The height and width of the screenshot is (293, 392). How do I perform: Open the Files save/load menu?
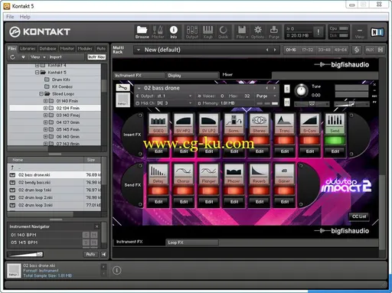pyautogui.click(x=242, y=32)
